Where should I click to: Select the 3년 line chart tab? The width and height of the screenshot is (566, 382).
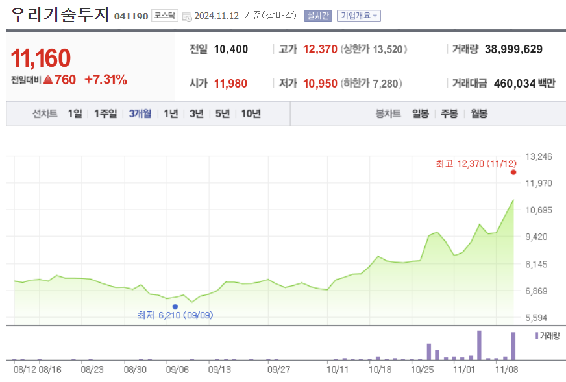[x=197, y=114]
